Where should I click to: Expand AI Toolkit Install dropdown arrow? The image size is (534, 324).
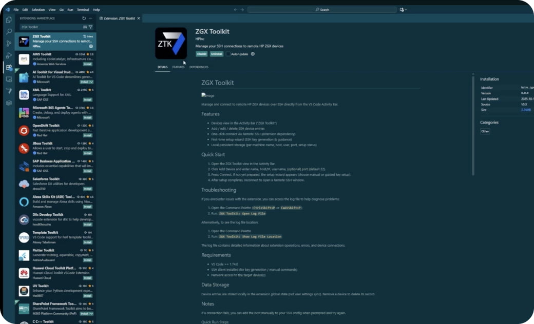[x=91, y=82]
